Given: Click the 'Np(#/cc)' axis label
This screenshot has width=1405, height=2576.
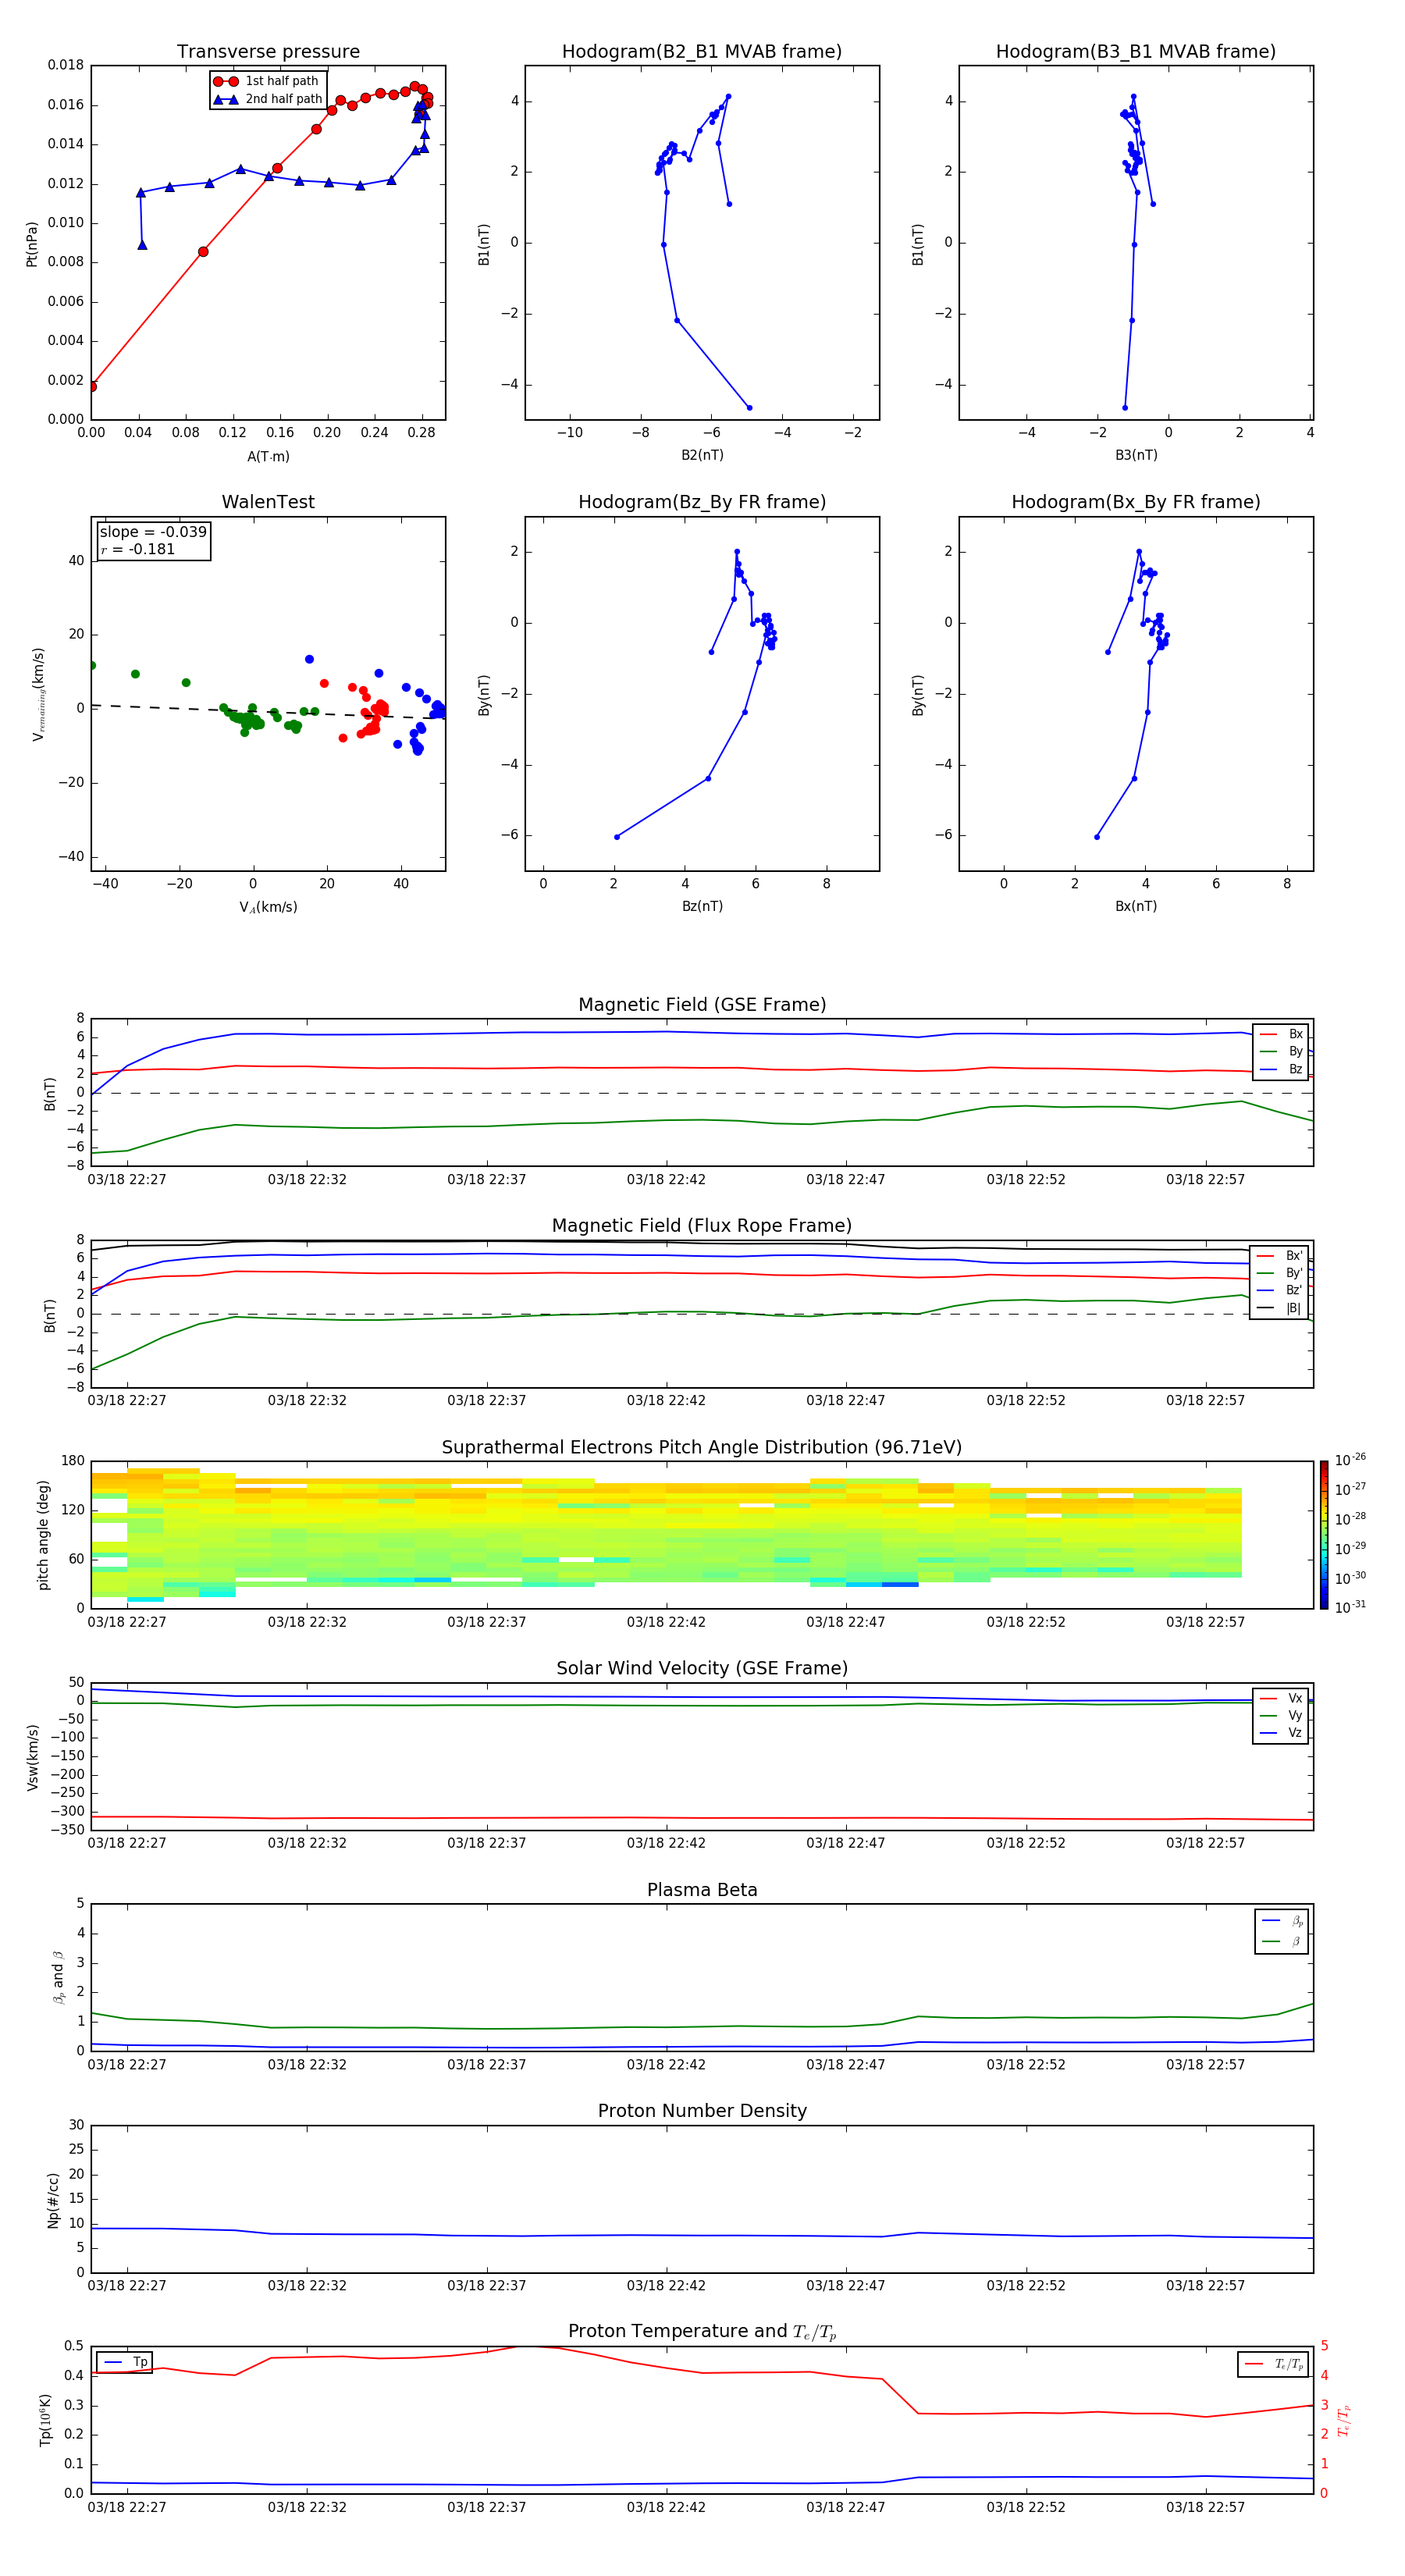Looking at the screenshot, I should [x=53, y=2199].
